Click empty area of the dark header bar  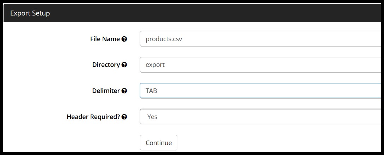tap(212, 13)
